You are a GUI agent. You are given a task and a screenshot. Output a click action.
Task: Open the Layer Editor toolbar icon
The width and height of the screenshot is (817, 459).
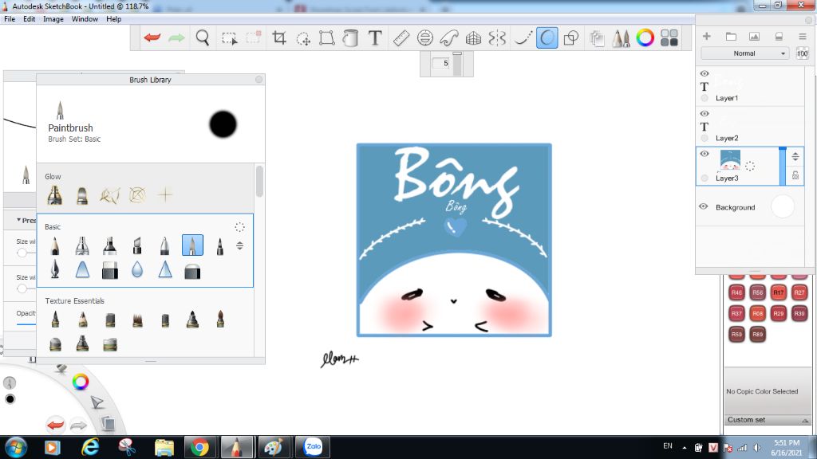tap(597, 38)
